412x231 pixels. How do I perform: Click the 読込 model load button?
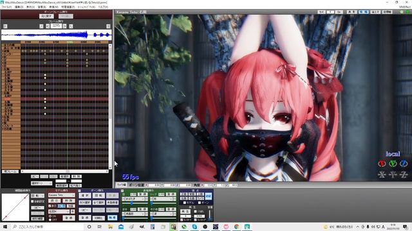(55, 201)
